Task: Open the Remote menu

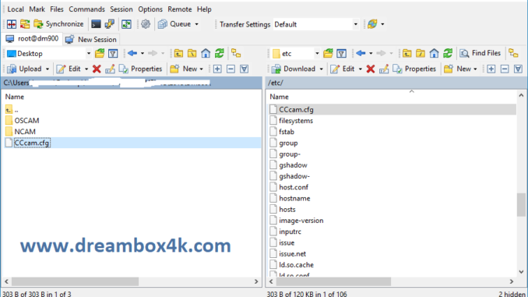Action: coord(179,9)
